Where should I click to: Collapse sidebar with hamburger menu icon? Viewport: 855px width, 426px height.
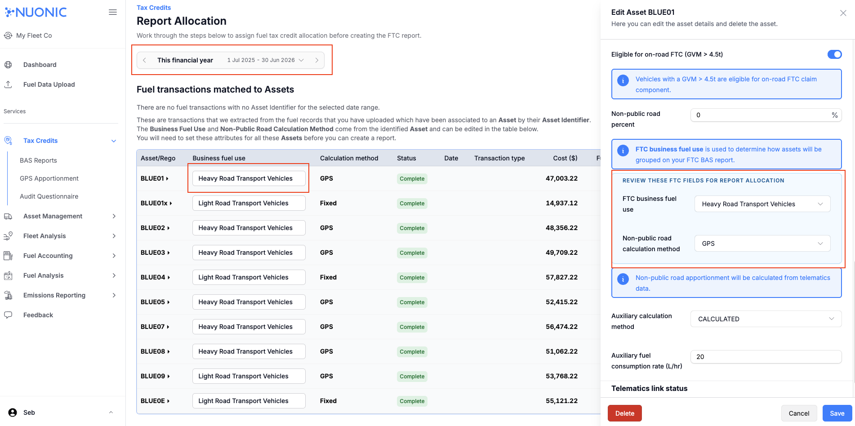(113, 12)
